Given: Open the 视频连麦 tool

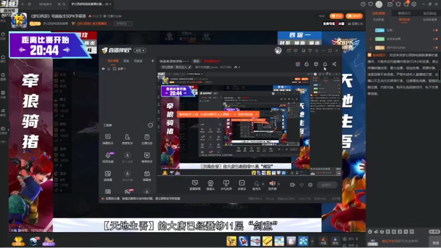Looking at the screenshot, I should (x=107, y=158).
